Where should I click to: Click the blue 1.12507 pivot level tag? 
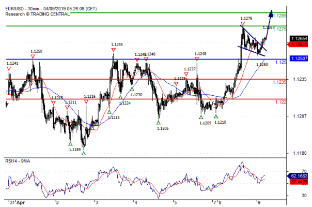tap(299, 60)
